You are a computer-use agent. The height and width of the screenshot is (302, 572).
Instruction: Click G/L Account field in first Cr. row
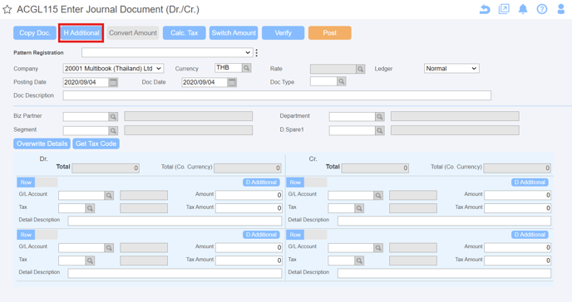click(x=351, y=196)
